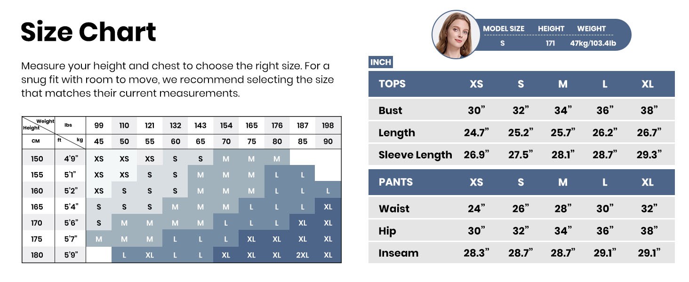The height and width of the screenshot is (282, 689).
Task: Select the 198 lbs column header
Action: coord(328,125)
